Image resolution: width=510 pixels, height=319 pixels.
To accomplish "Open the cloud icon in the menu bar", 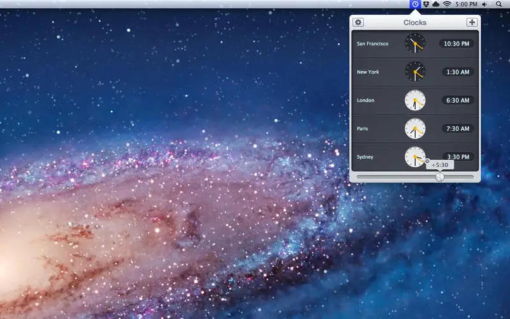I will [x=436, y=4].
